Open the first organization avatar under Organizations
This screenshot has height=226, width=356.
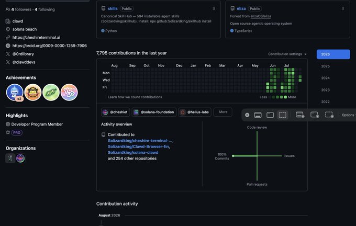pos(10,158)
